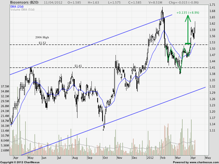Screen dimensions: 219x164
Task: Click the $1.52 resistance level label
Action: (x=42, y=43)
